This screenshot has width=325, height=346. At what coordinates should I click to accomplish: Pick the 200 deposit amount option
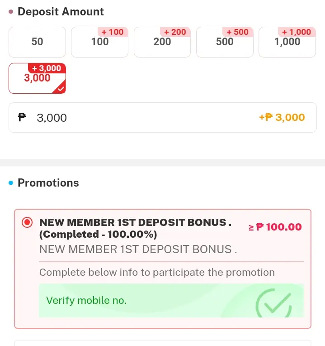point(162,42)
